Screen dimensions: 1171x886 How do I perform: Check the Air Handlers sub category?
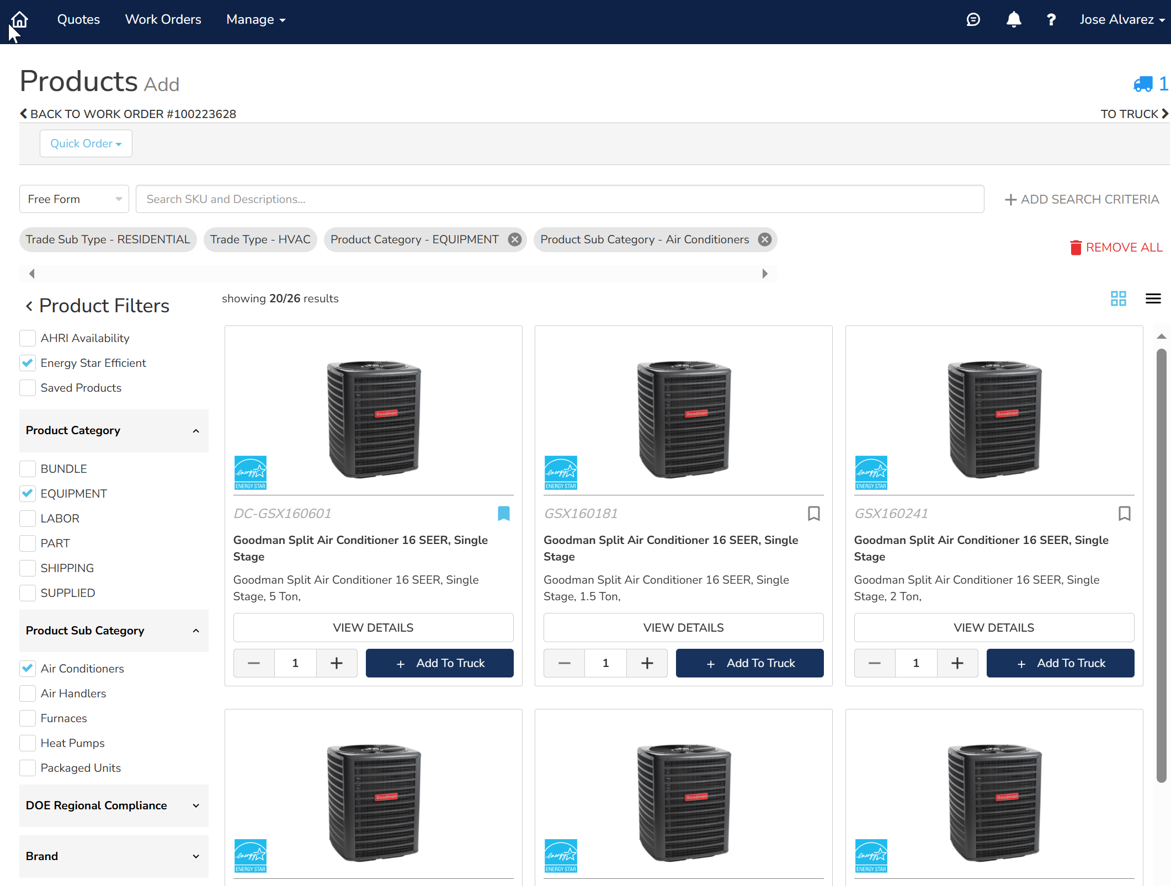tap(28, 693)
